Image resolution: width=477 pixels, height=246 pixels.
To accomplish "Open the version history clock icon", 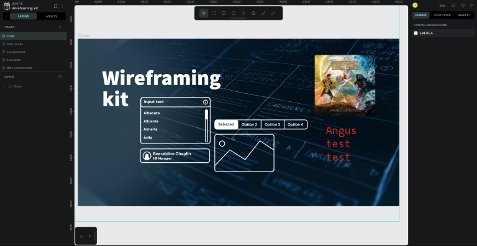I will pos(463,6).
